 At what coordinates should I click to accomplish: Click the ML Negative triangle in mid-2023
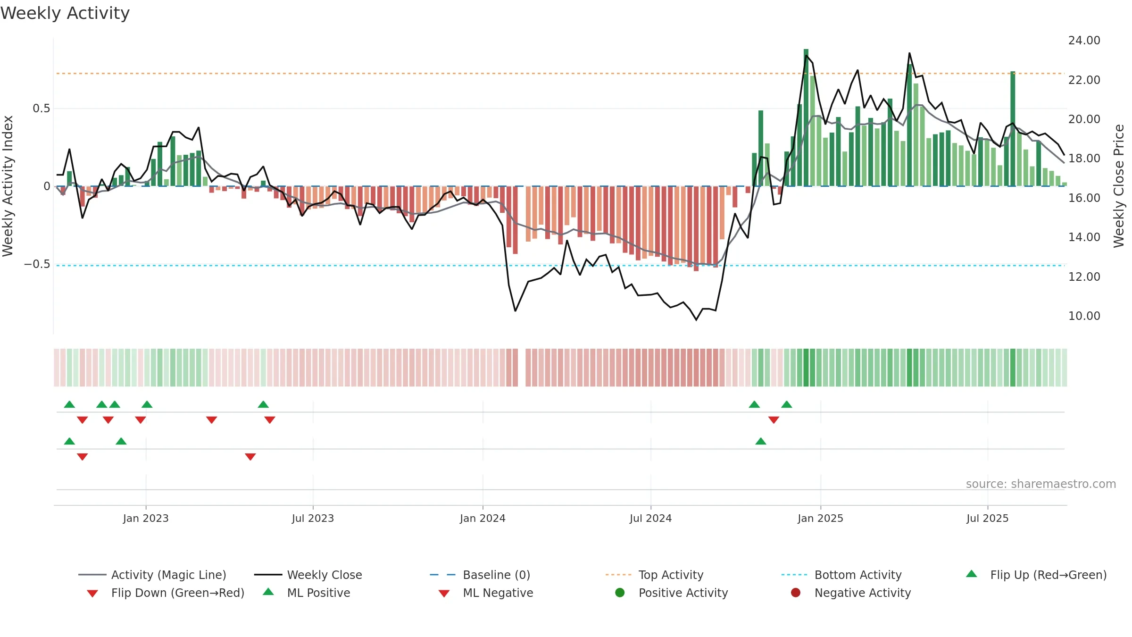click(x=250, y=456)
